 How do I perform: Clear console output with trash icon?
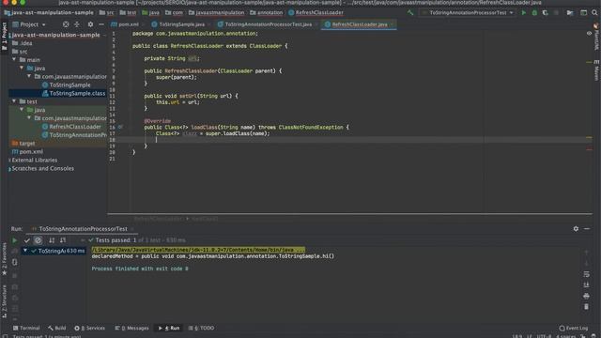pos(586,307)
